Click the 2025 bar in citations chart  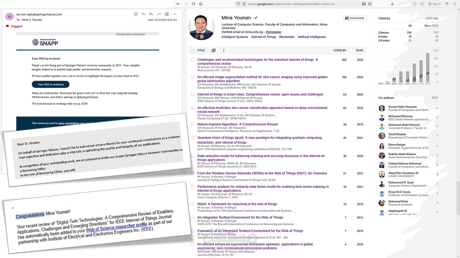(x=428, y=68)
